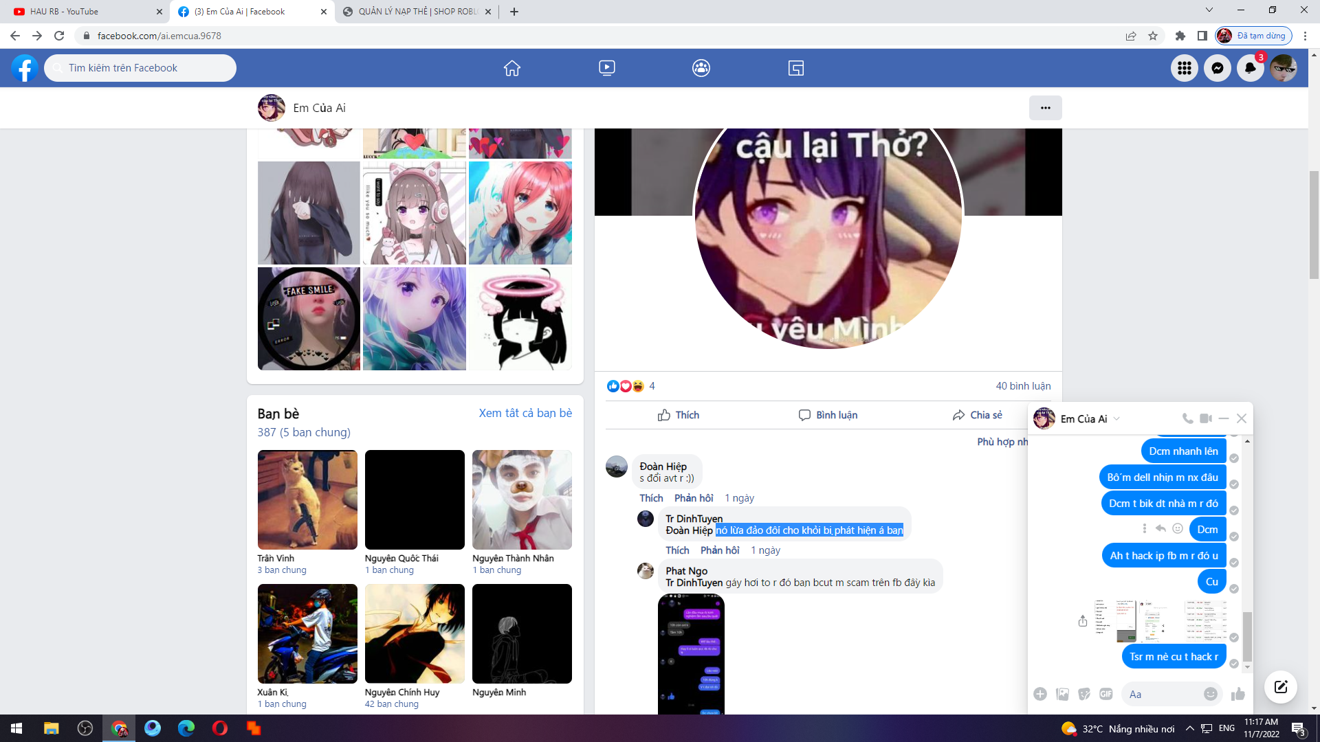
Task: Open Messenger icon in top bar
Action: click(x=1217, y=68)
